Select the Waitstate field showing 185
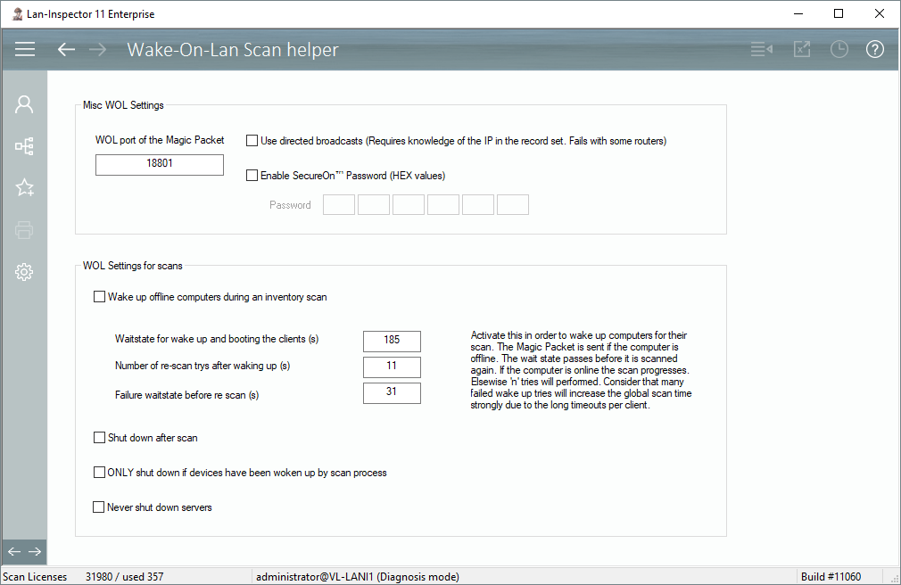This screenshot has height=585, width=901. click(392, 341)
